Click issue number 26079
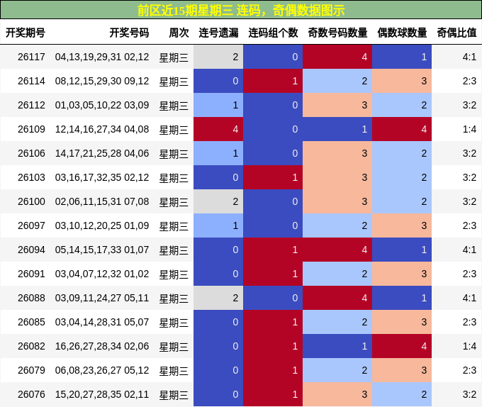Viewport: 482px width, 407px height. 31,370
